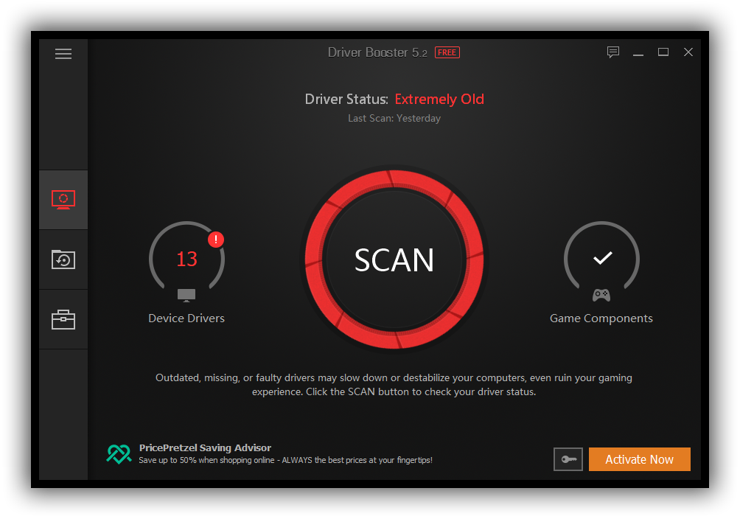Click the monitor icon under 13
Viewport: 740px width, 519px height.
click(186, 295)
